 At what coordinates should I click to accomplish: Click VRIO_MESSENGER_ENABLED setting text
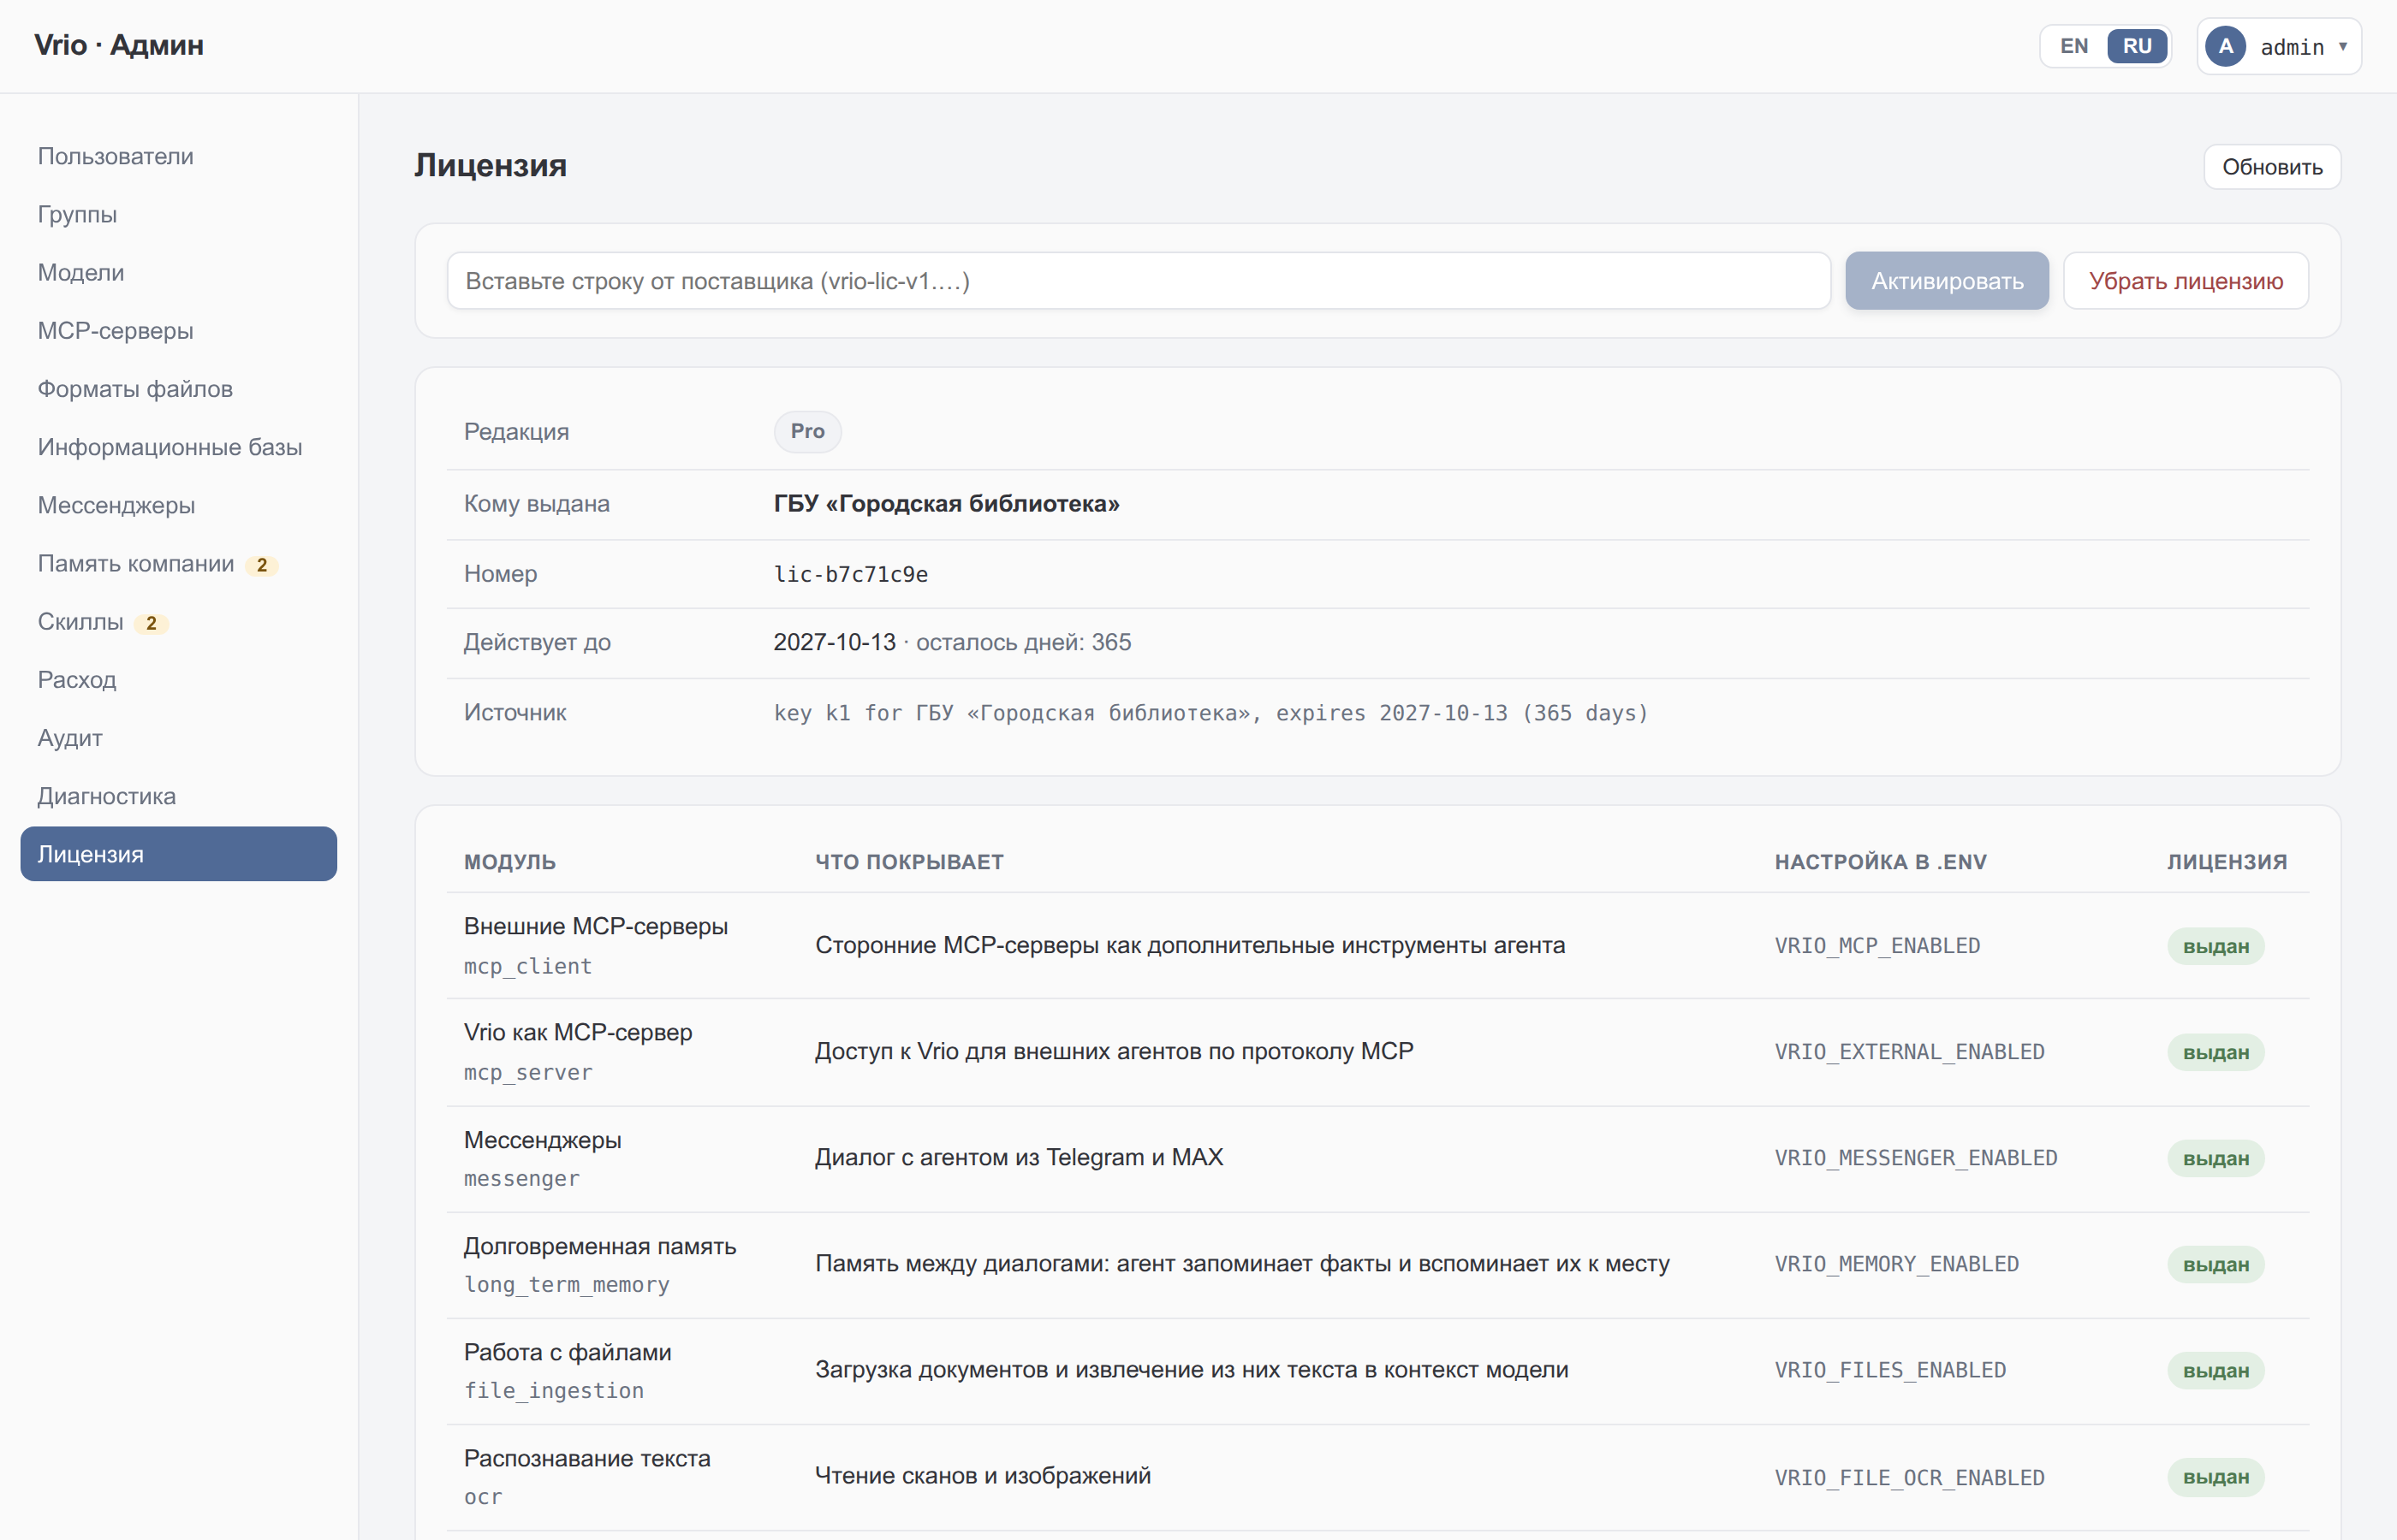click(1916, 1158)
